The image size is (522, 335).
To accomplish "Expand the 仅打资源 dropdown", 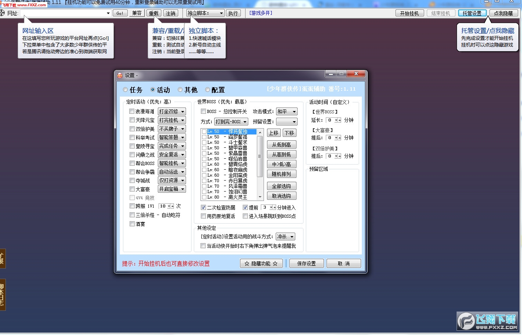I will (x=172, y=180).
